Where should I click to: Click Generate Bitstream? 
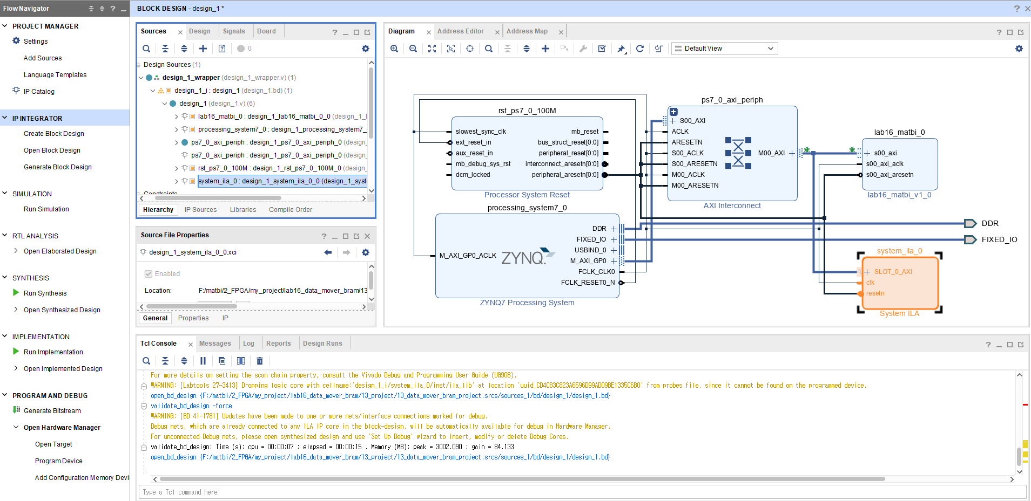coord(52,411)
